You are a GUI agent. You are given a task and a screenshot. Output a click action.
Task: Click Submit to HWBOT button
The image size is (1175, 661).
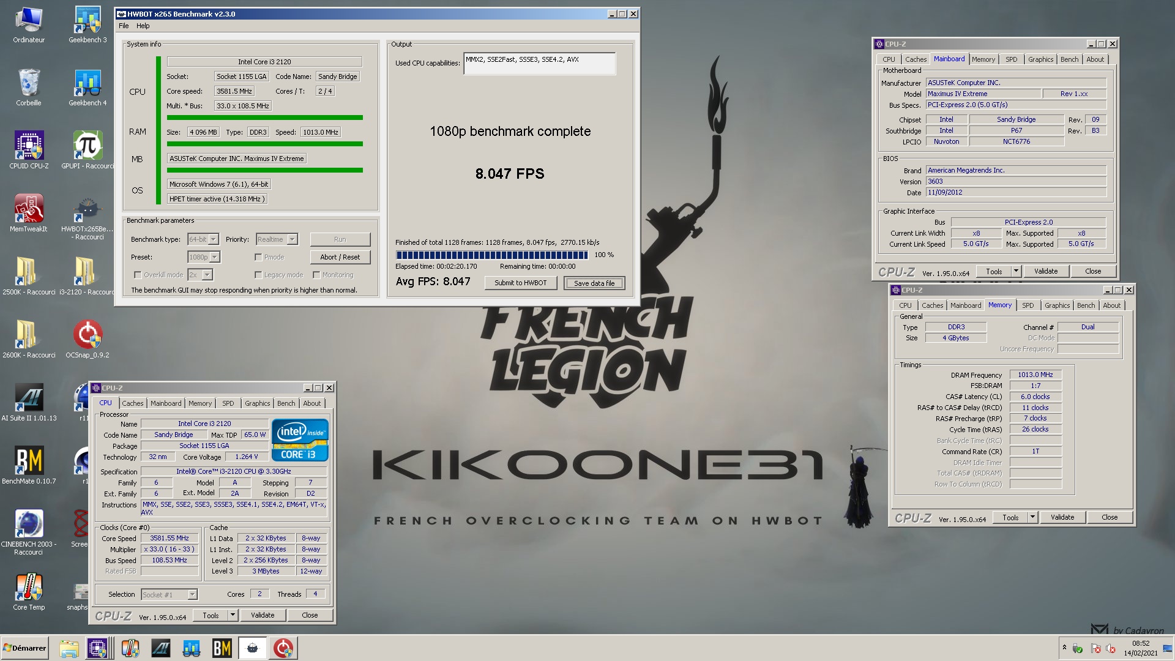520,283
